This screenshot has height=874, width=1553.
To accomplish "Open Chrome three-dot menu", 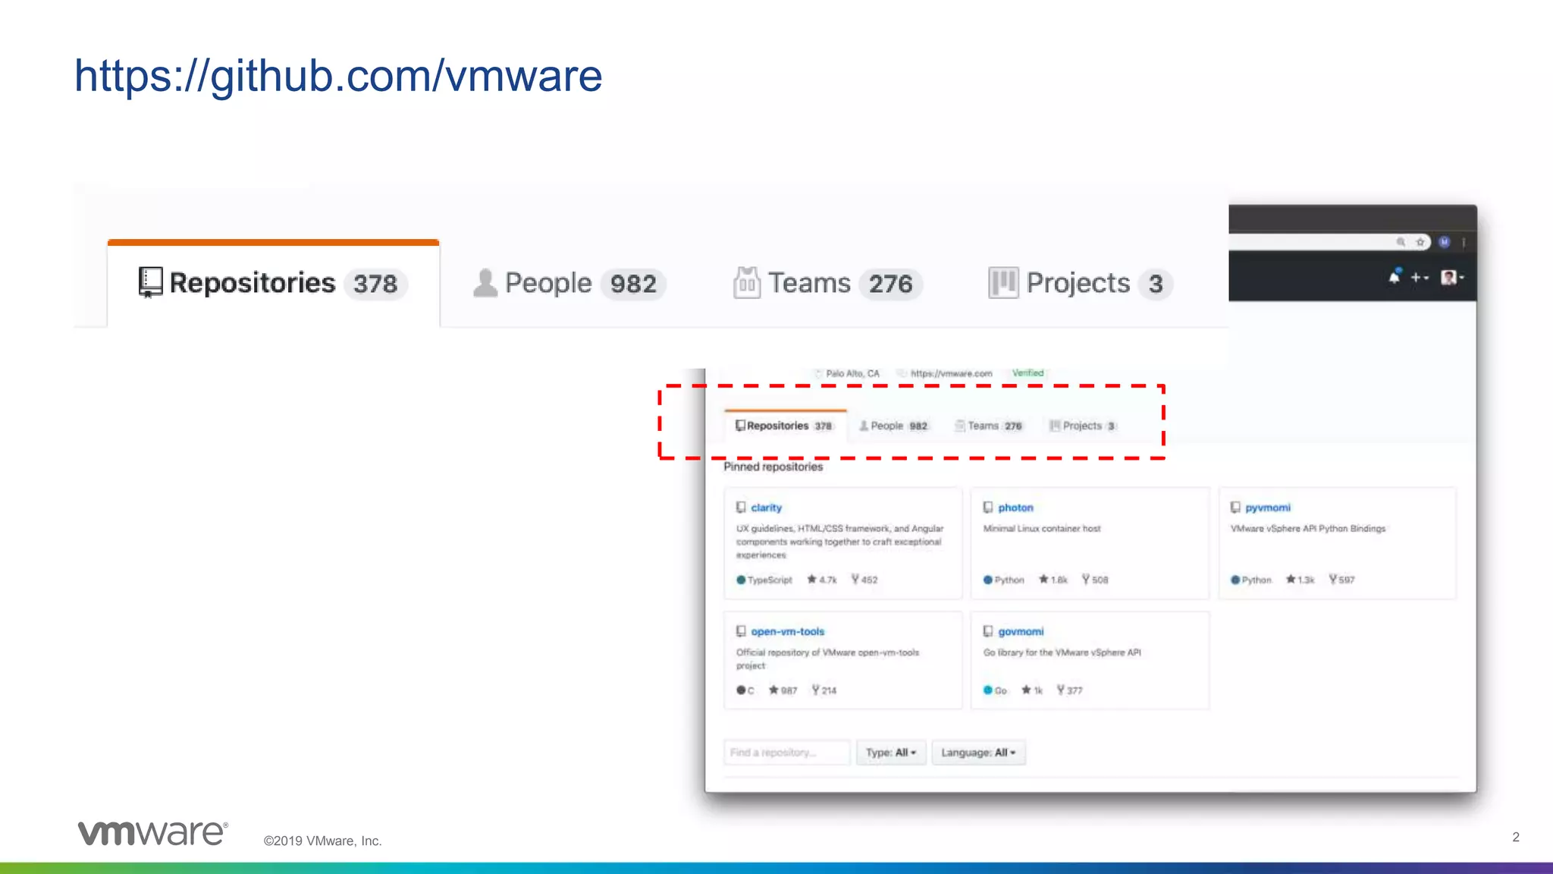I will click(1464, 242).
